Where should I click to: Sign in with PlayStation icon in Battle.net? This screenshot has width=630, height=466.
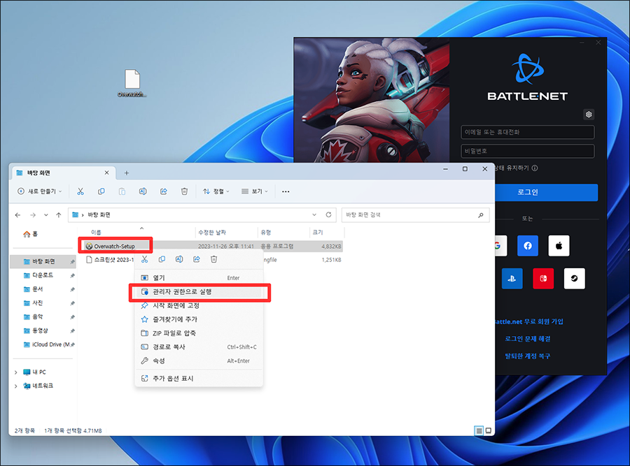pos(512,278)
